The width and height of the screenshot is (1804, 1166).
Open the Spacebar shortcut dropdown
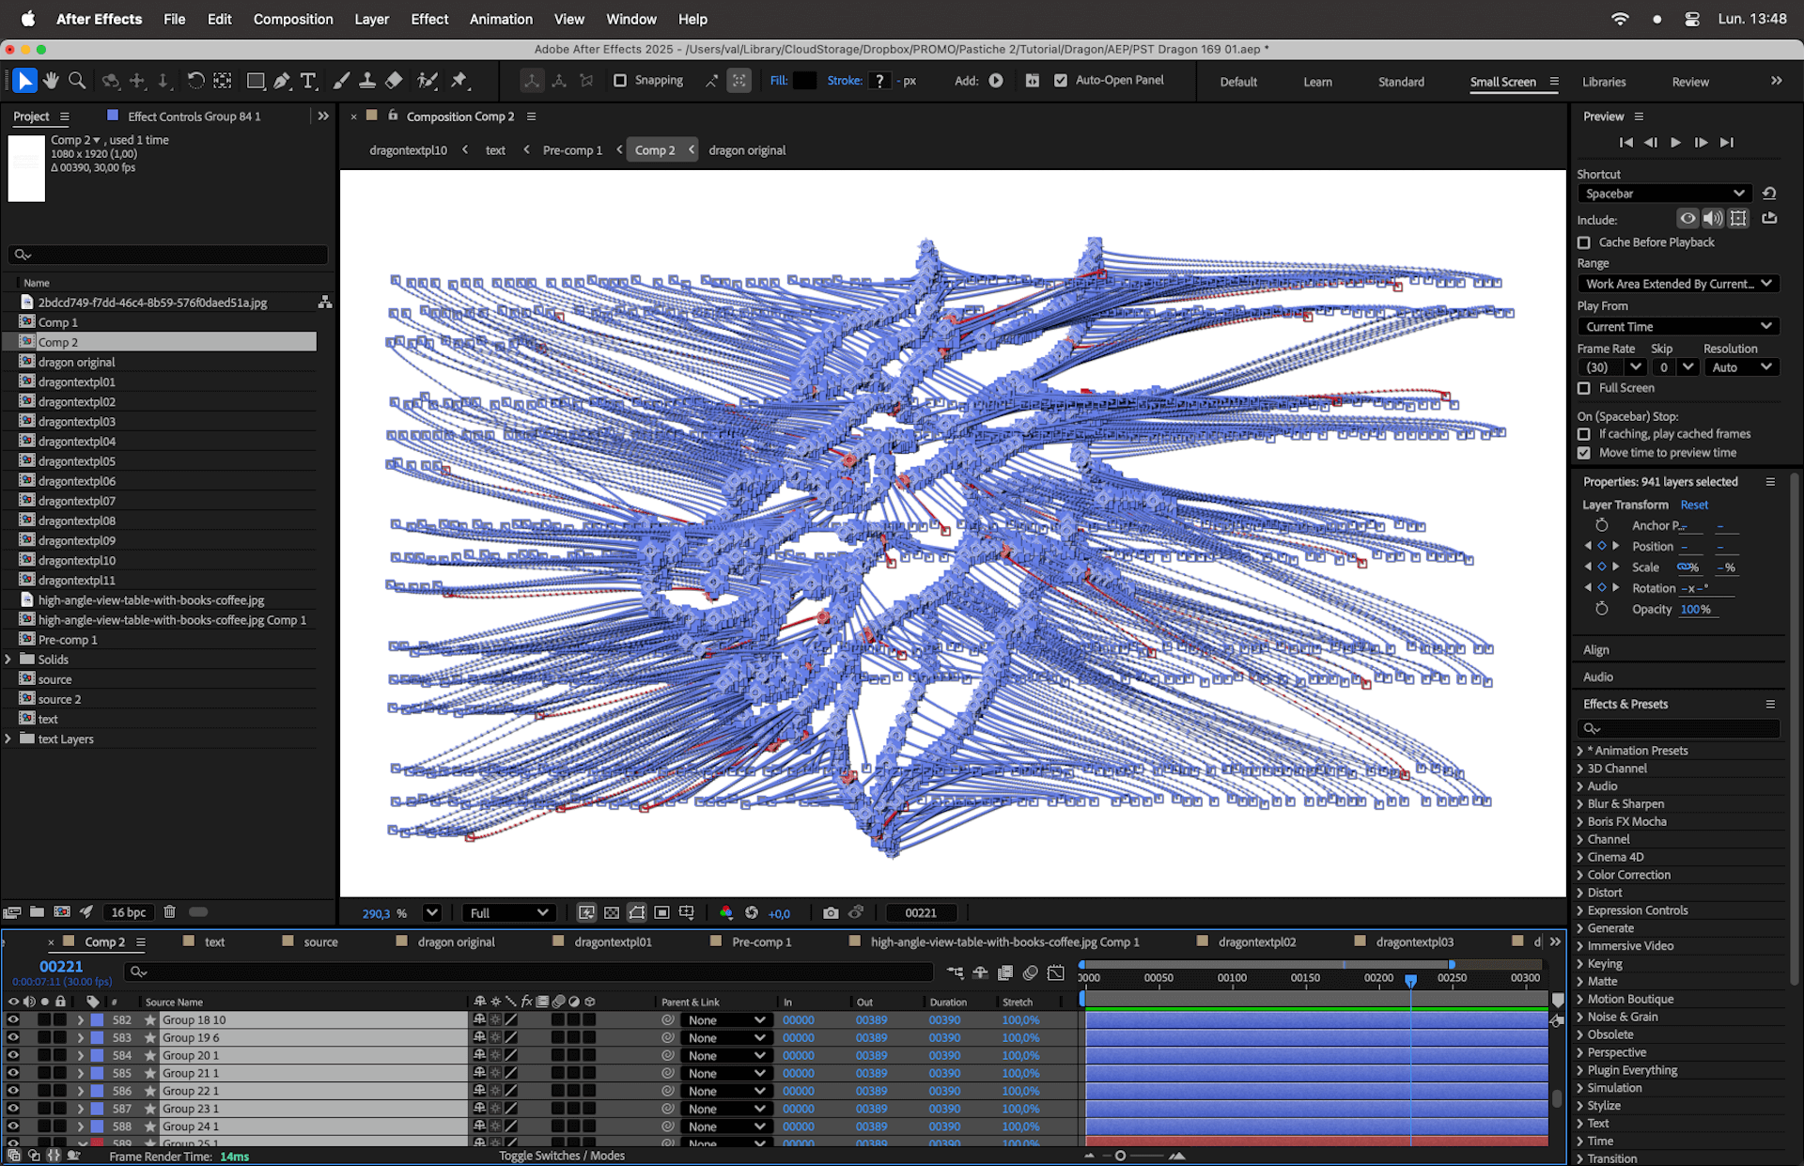tap(1663, 194)
